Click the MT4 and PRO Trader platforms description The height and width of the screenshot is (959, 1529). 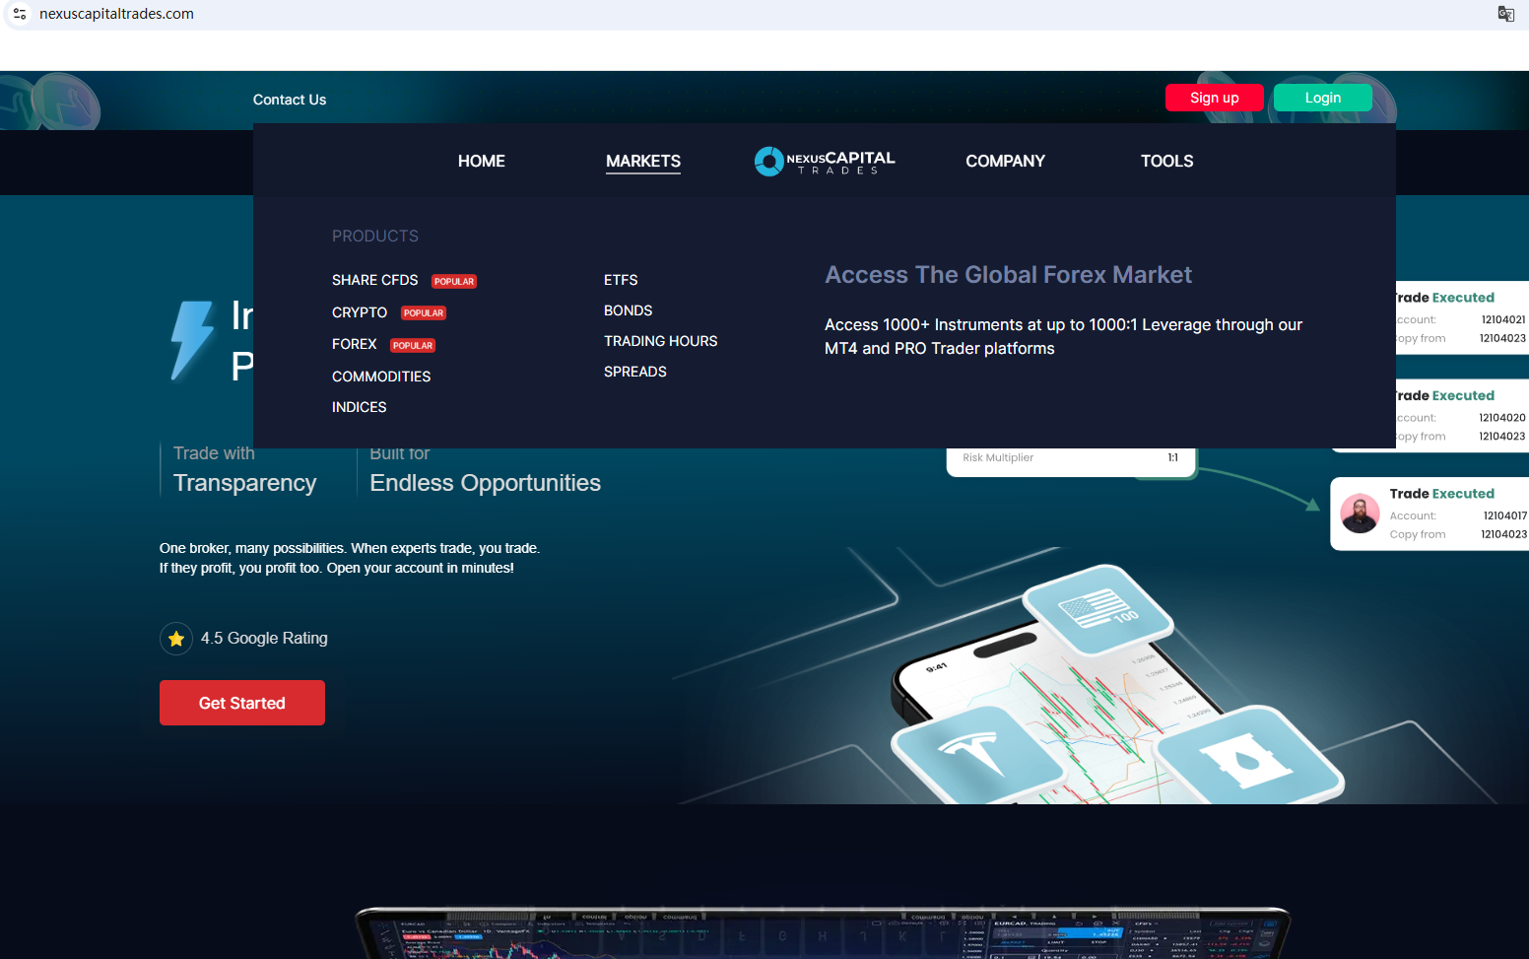[1064, 336]
